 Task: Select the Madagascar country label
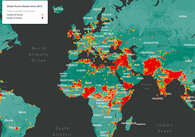[x=129, y=123]
